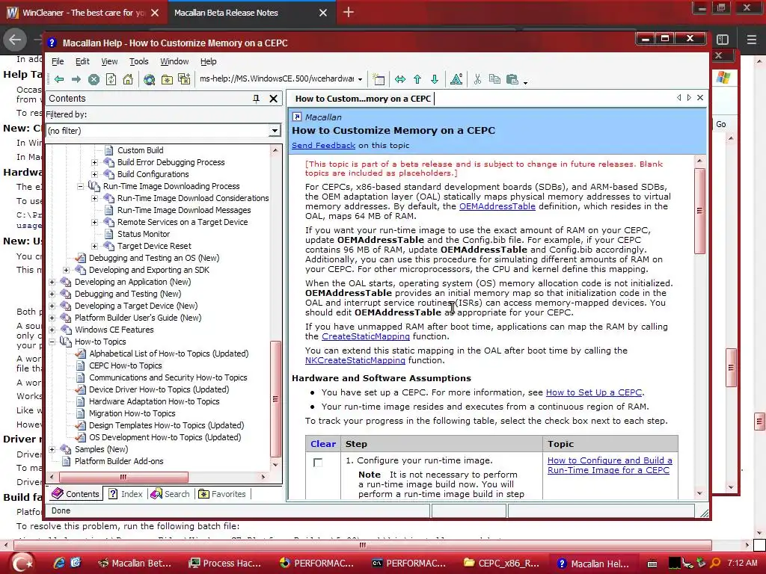Image resolution: width=766 pixels, height=574 pixels.
Task: Open the How to Set Up a CEPC link
Action: 593,392
